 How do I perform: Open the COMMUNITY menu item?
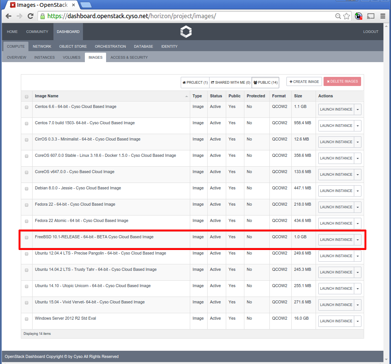37,32
